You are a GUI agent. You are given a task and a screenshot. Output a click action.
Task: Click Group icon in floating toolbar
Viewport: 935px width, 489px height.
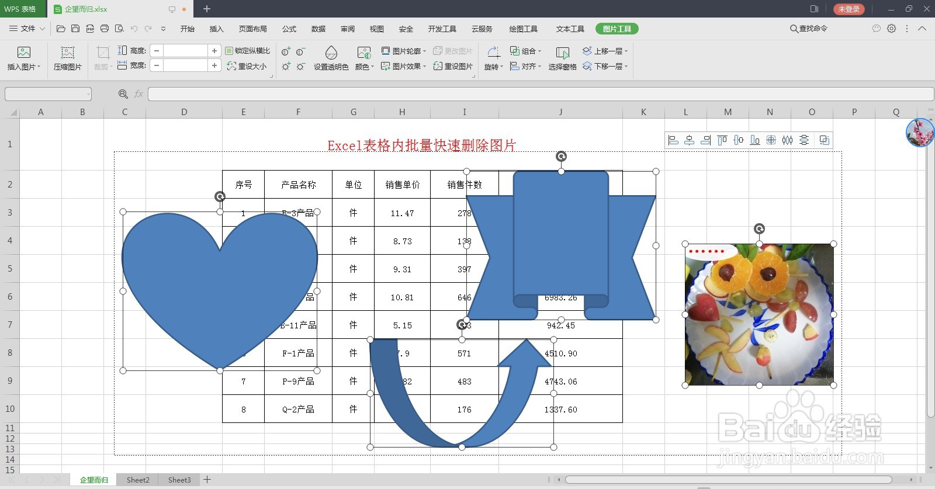tap(825, 140)
